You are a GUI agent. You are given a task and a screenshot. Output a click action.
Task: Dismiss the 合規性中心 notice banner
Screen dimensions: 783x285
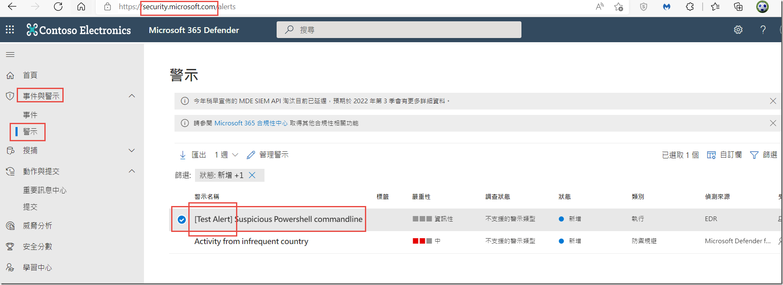tap(773, 123)
